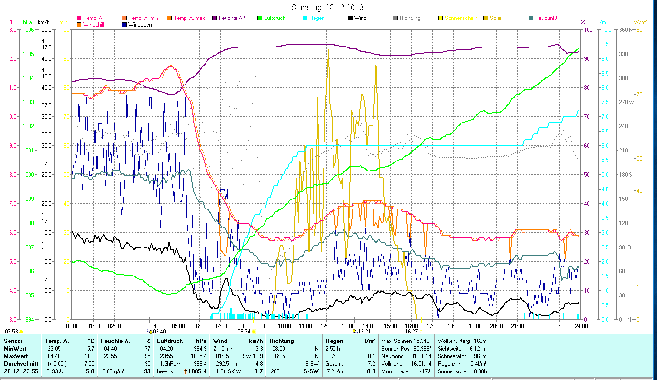Click the 'Luftdruck' column header in table
Image resolution: width=657 pixels, height=380 pixels.
click(170, 341)
